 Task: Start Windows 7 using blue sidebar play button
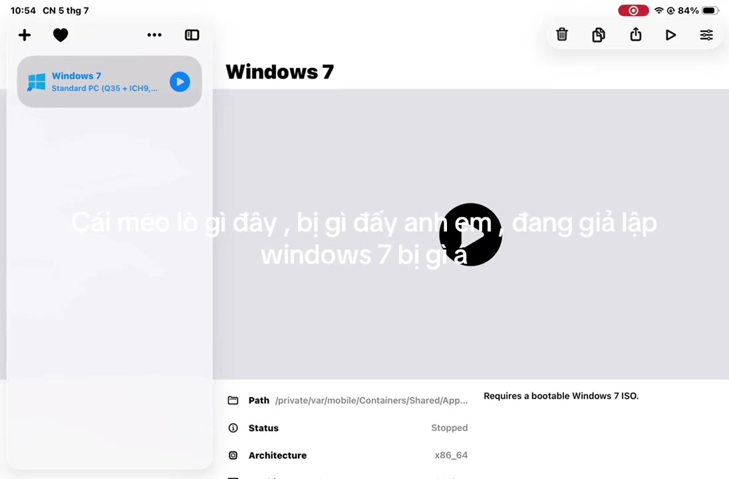(180, 82)
